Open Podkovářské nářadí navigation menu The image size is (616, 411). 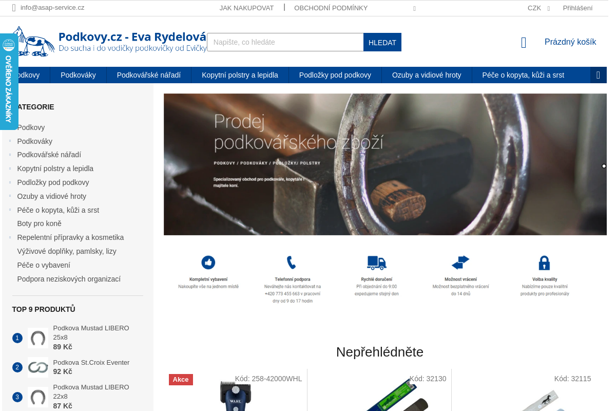pyautogui.click(x=149, y=75)
